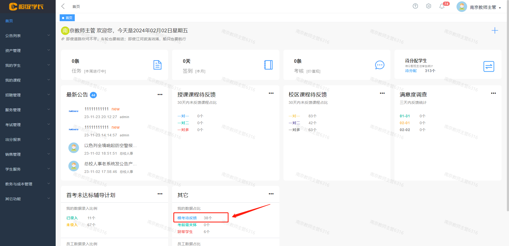Expand 公告列表 sidebar menu

coord(28,35)
